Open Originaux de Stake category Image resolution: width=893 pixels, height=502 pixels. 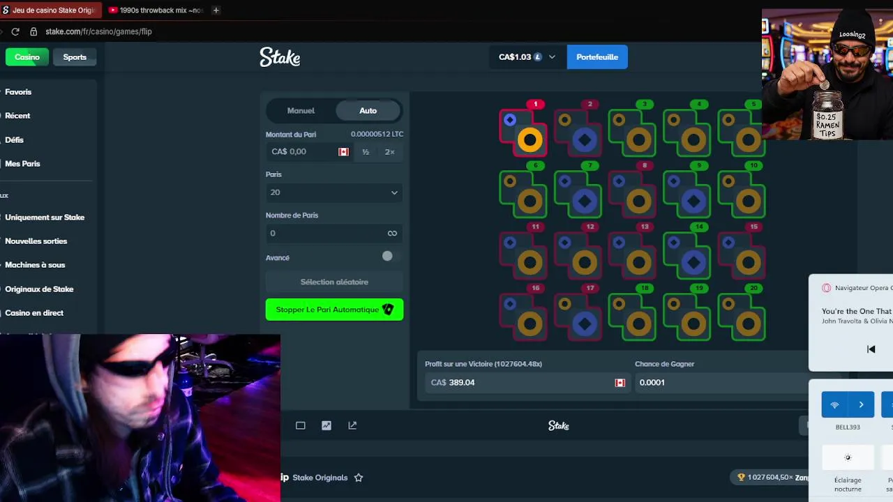pos(39,289)
